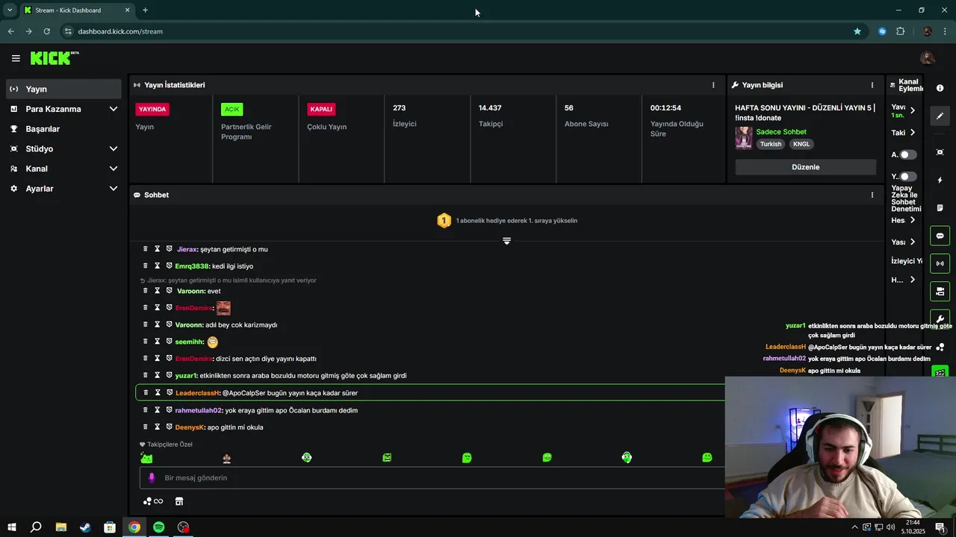Image resolution: width=956 pixels, height=537 pixels.
Task: Click the capture frame icon in the right sidebar
Action: click(940, 153)
